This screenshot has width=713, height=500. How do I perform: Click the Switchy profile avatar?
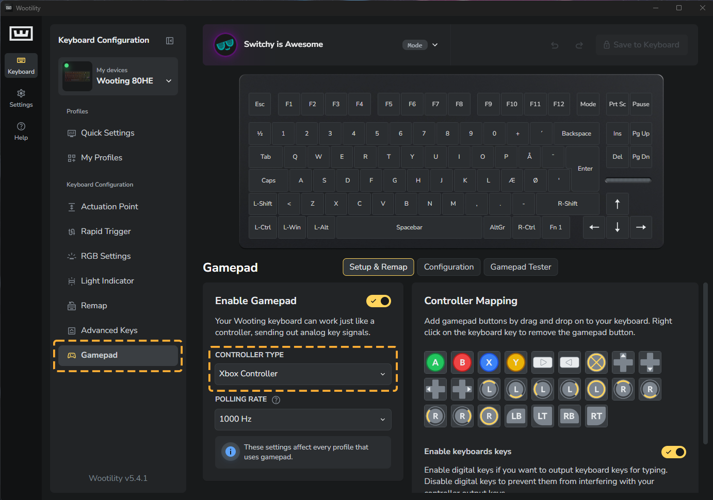click(x=225, y=45)
